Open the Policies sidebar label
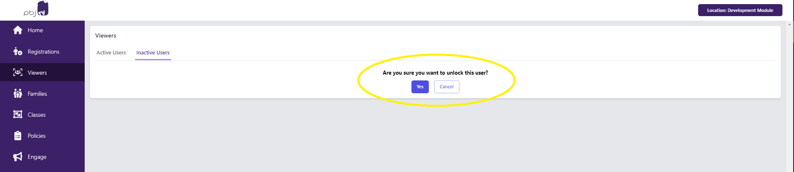The height and width of the screenshot is (172, 794). [36, 136]
